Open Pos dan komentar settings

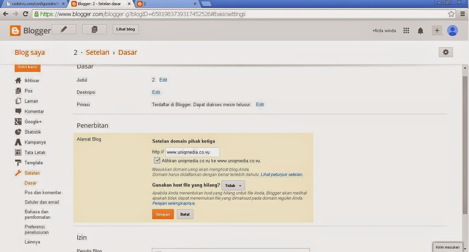tap(43, 192)
